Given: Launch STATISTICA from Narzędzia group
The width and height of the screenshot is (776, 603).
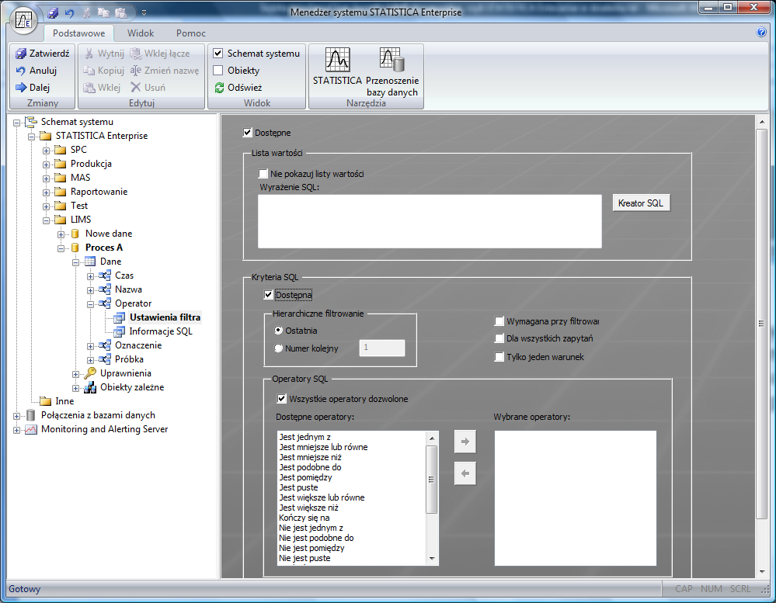Looking at the screenshot, I should tap(338, 66).
